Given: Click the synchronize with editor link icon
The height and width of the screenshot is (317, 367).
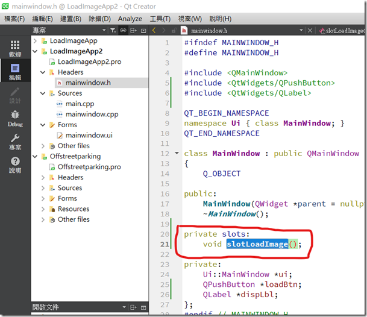Looking at the screenshot, I should pos(123,30).
